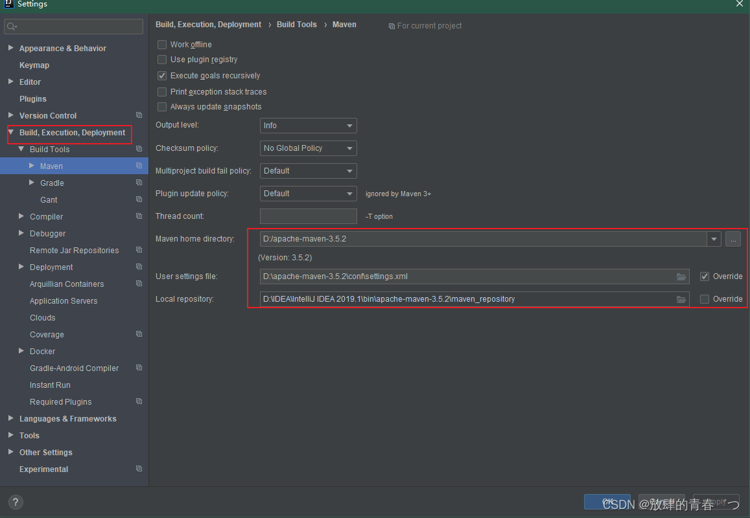Click the browse ellipsis button for Maven home

733,239
